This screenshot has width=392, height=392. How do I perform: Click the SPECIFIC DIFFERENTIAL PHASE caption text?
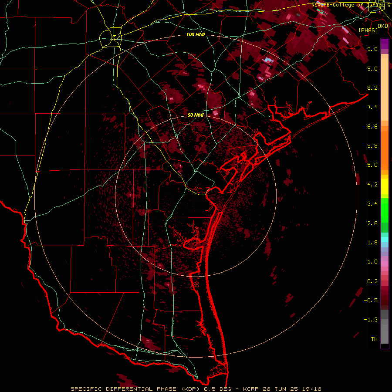tap(124, 389)
